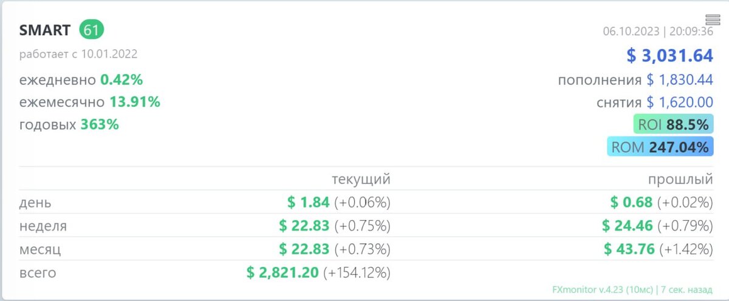Click the снятия $ 1,620.00 value
Screen dimensions: 729x301
pyautogui.click(x=679, y=103)
